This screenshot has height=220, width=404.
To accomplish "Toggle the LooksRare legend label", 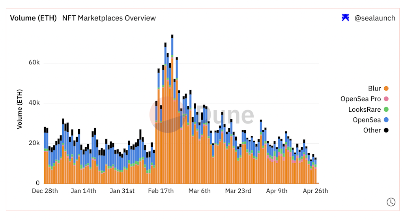I will tap(365, 109).
